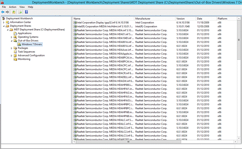Click the Information Center folder icon

click(x=7, y=22)
